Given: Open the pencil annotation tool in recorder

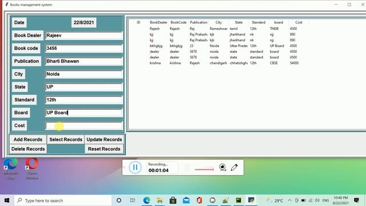Looking at the screenshot, I should coord(234,167).
